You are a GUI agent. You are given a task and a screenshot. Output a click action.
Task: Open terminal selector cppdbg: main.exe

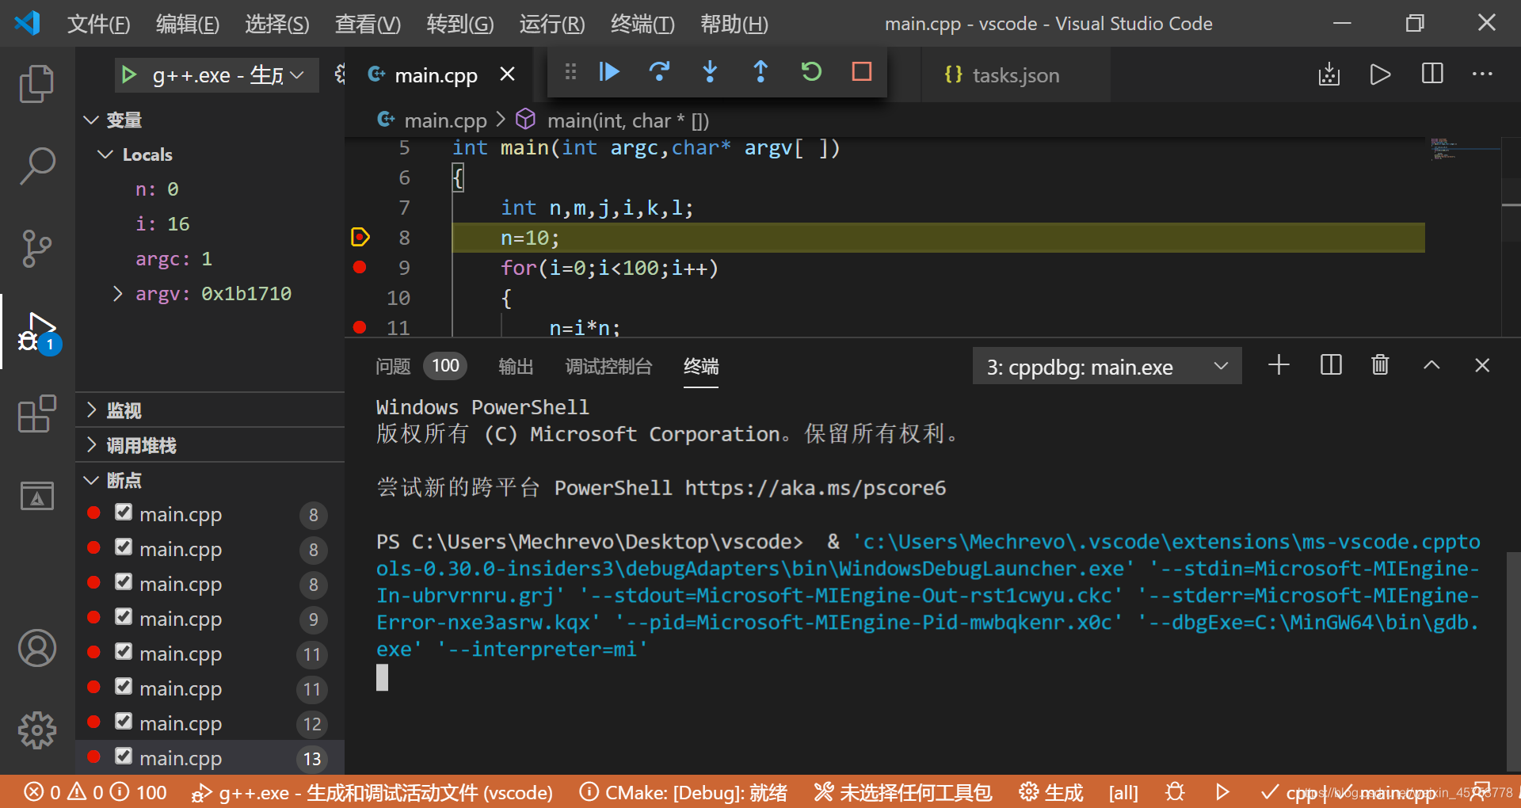(x=1107, y=367)
